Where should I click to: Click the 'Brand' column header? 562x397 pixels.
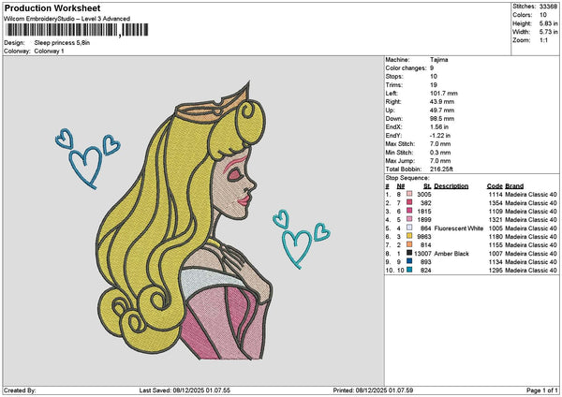[x=514, y=186]
